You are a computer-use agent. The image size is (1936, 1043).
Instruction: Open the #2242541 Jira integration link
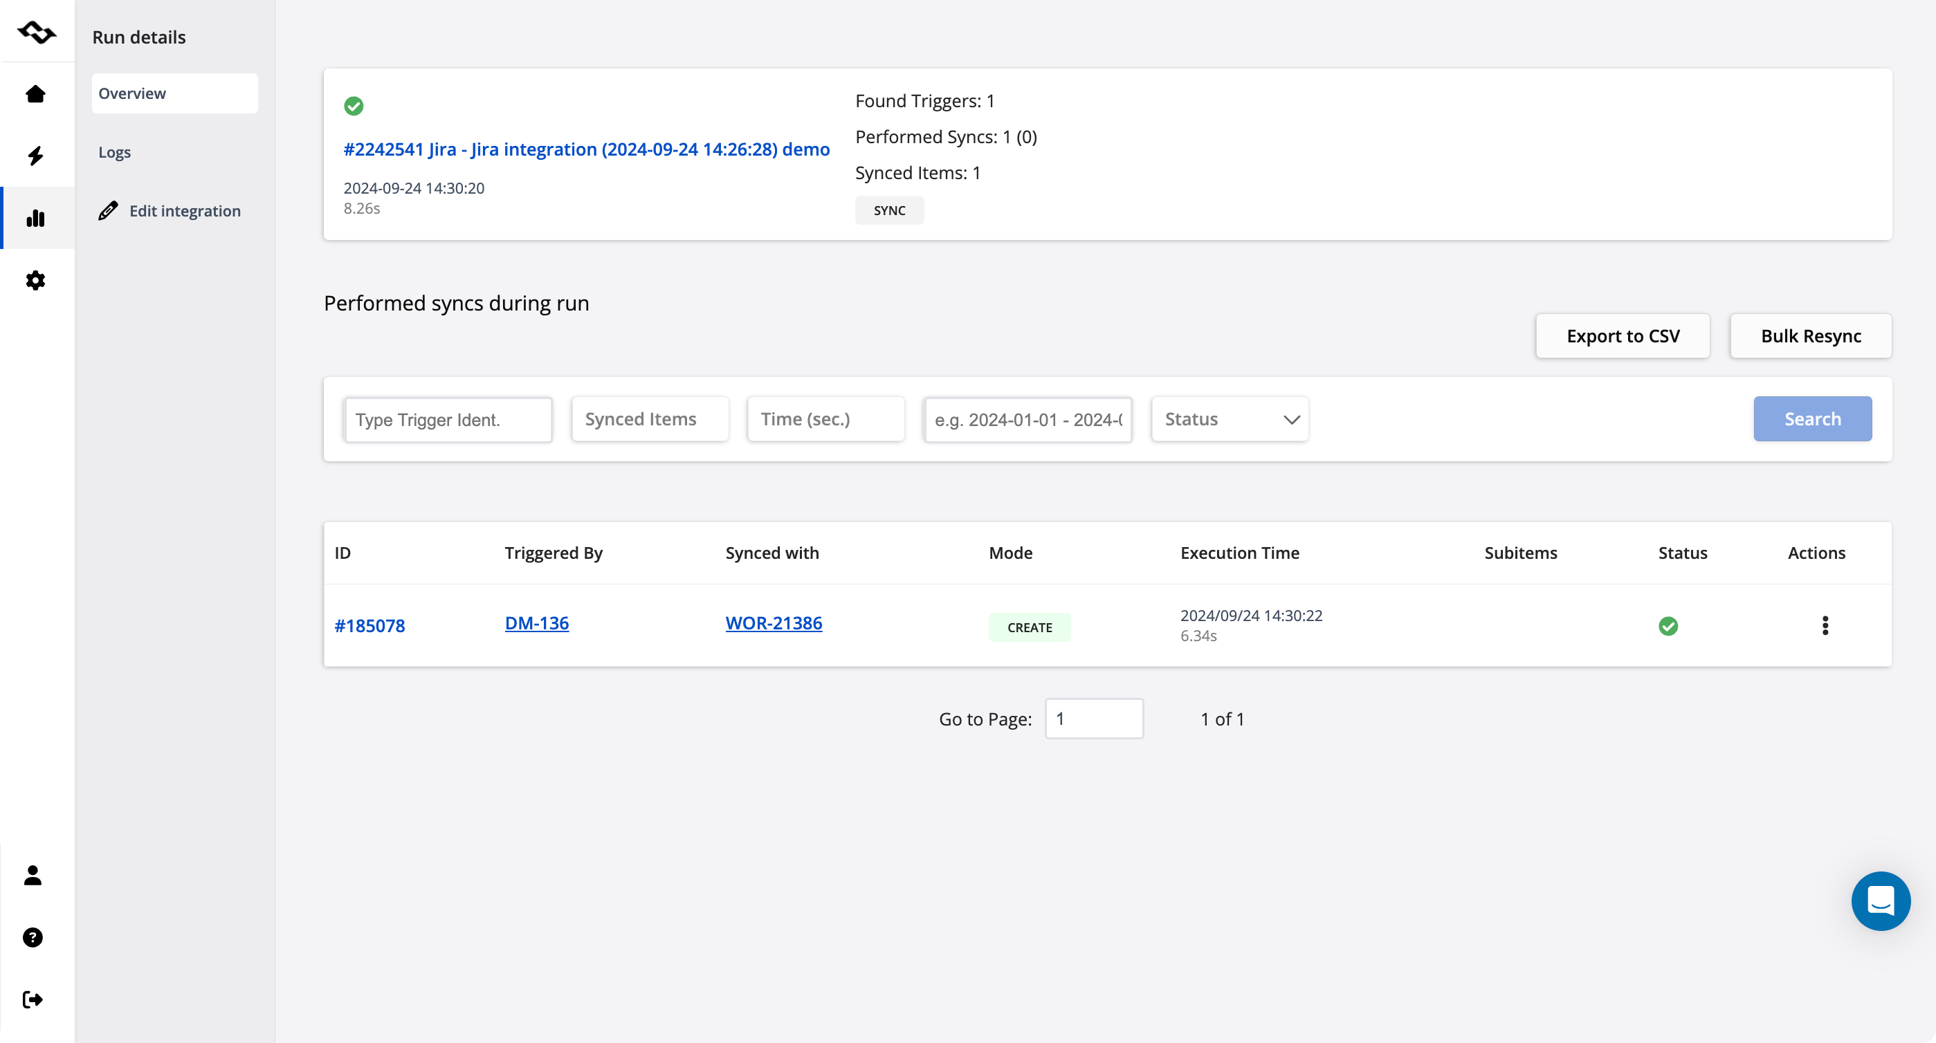[586, 149]
